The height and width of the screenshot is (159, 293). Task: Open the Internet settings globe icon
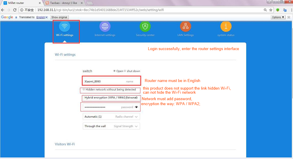point(105,27)
